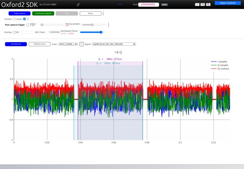This screenshot has height=169, width=244.
Task: Click the Decimation factor slider
Action: (91, 32)
